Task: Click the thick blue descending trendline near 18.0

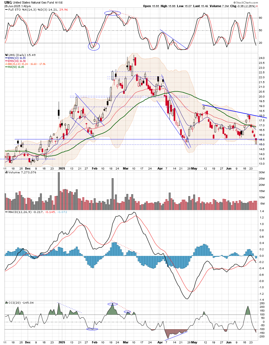Action: click(235, 111)
